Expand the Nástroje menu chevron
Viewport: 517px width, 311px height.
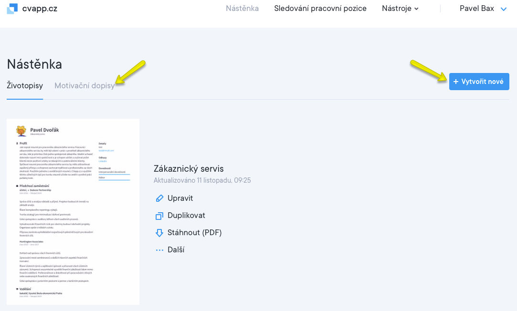pos(416,9)
